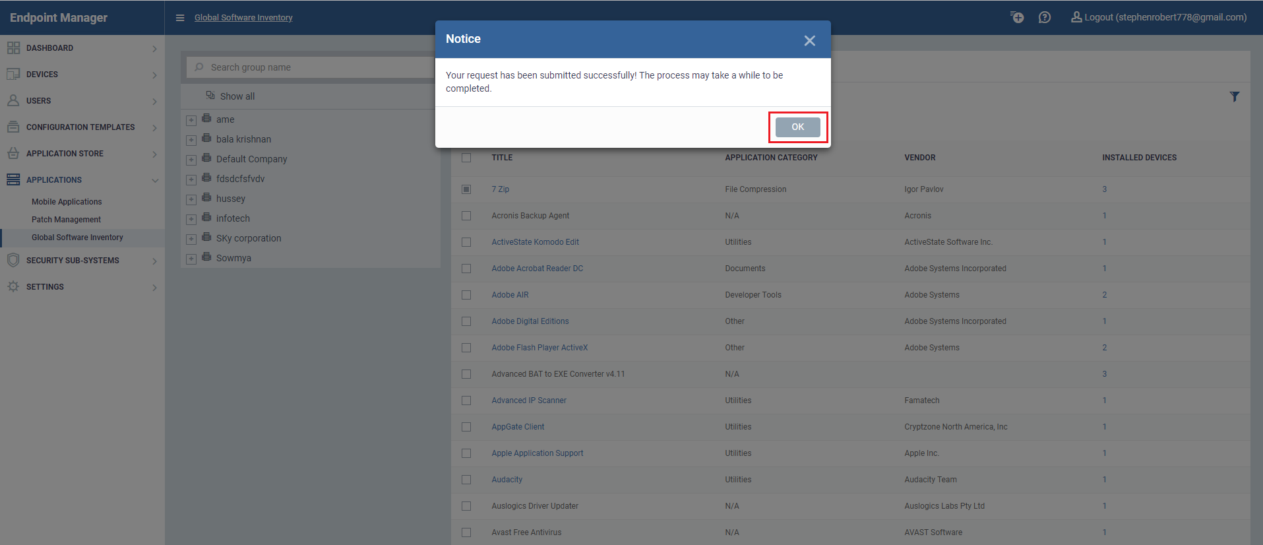Collapse the Applications menu chevron

coord(155,180)
